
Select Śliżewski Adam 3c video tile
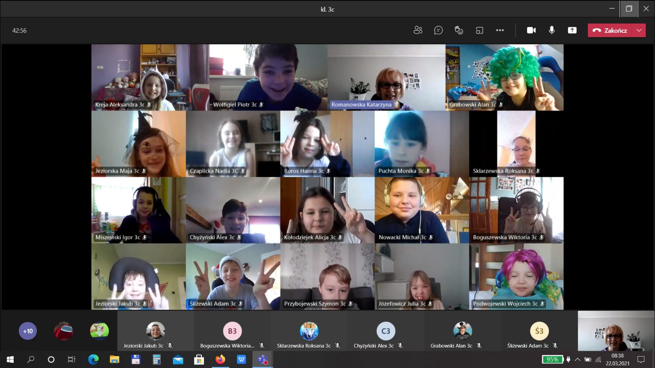233,277
